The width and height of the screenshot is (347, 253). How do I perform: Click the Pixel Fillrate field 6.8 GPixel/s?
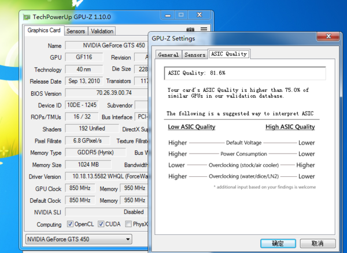[x=87, y=140]
